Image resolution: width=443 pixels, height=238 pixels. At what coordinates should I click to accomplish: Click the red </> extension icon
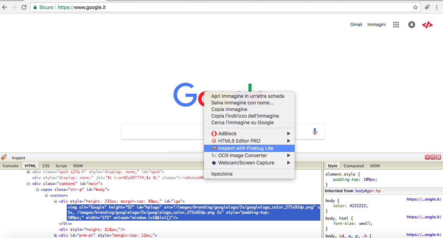[427, 25]
